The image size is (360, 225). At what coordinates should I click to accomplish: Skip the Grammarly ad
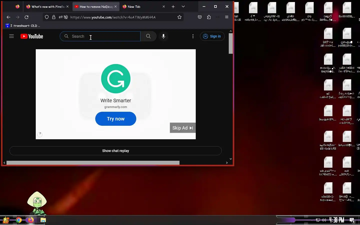click(x=183, y=128)
